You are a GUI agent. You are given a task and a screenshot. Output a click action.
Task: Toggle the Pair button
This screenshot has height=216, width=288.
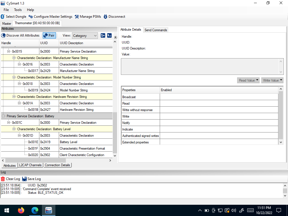[49, 35]
